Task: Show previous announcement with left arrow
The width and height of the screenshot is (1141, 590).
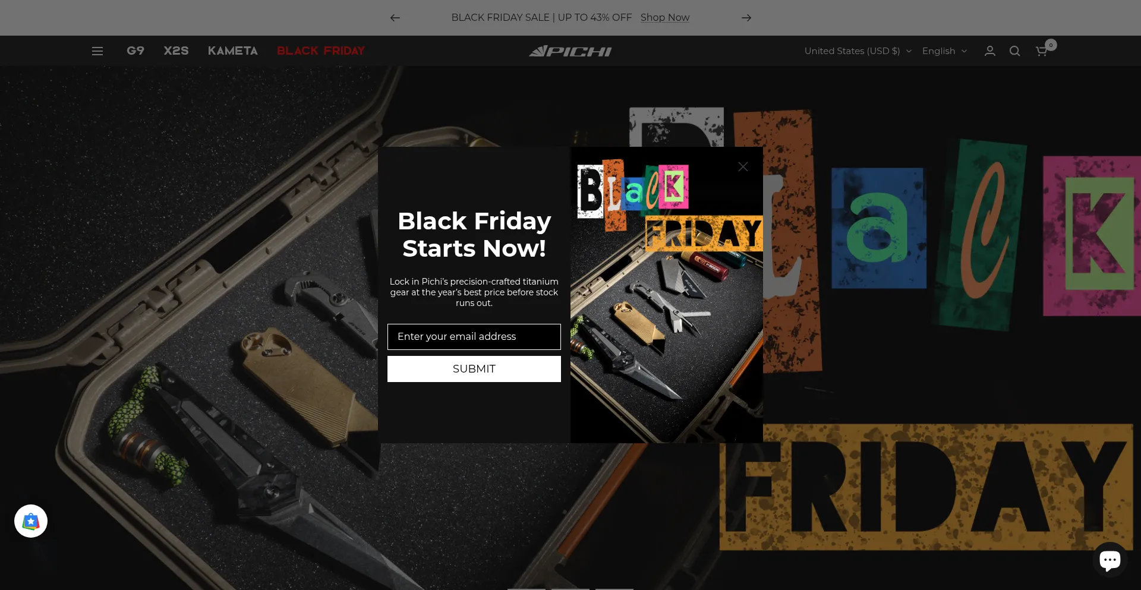Action: pyautogui.click(x=395, y=18)
